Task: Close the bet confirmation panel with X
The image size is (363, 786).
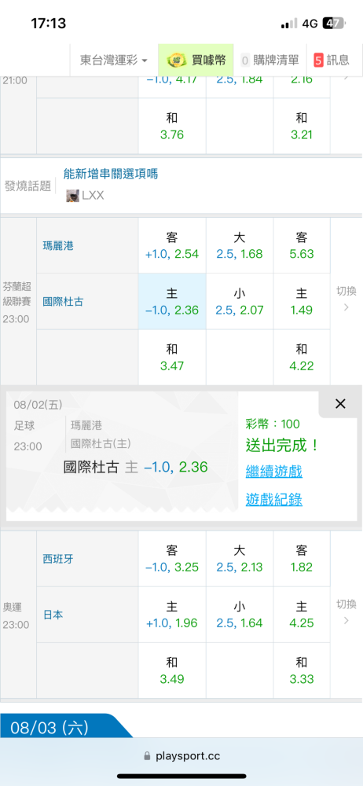Action: point(340,404)
